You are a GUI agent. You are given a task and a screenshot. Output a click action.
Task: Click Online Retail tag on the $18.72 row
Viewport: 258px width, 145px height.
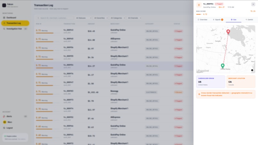(x=152, y=136)
